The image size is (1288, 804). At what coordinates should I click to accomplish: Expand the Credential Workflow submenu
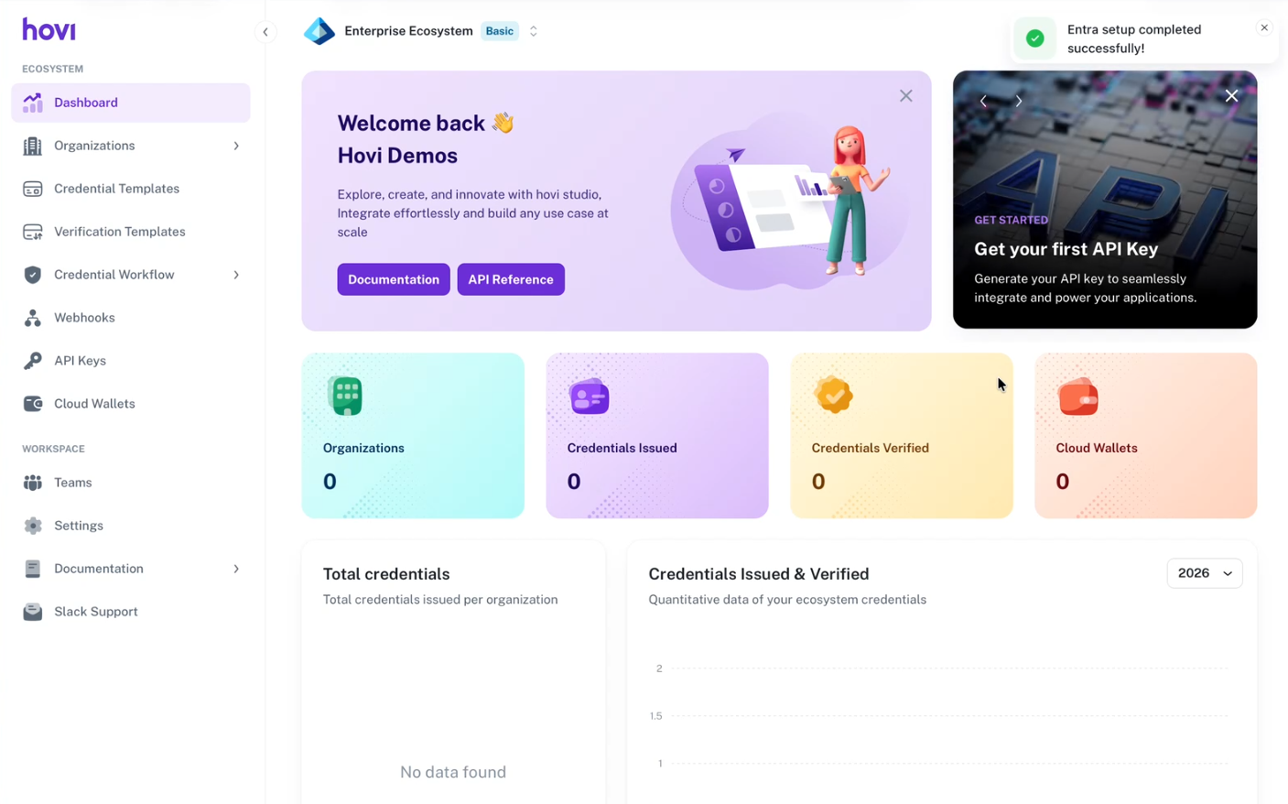(236, 275)
